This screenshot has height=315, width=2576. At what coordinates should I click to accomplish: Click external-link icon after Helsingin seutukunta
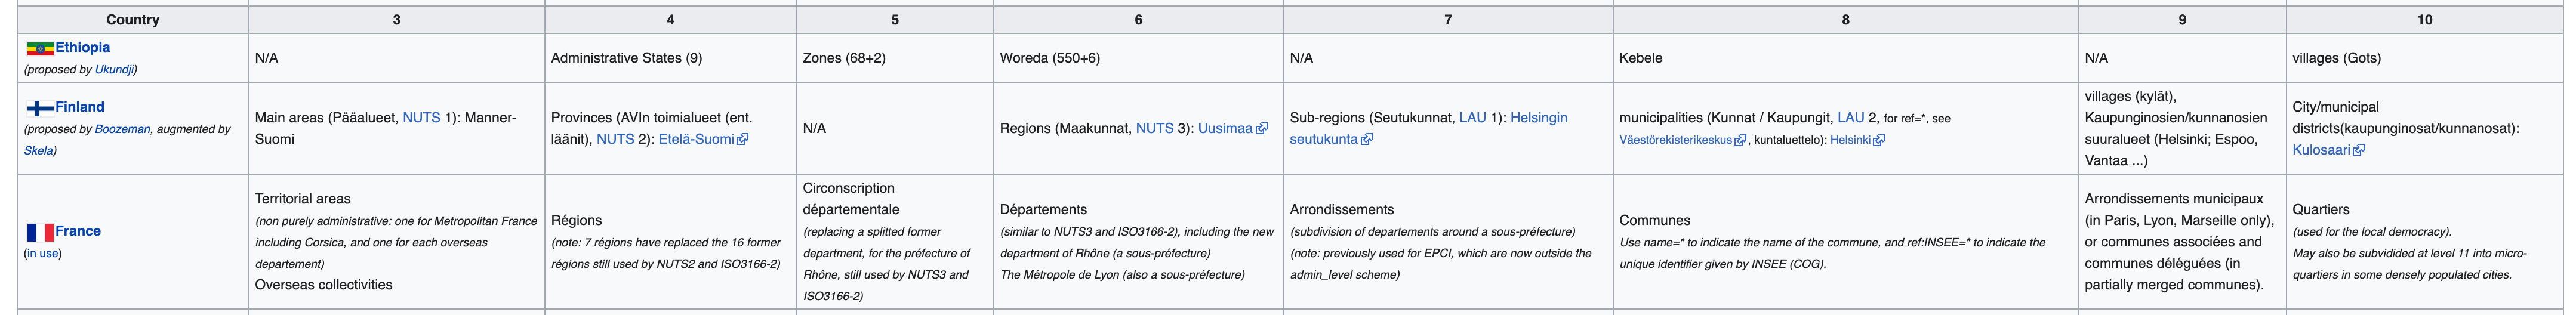click(1367, 140)
